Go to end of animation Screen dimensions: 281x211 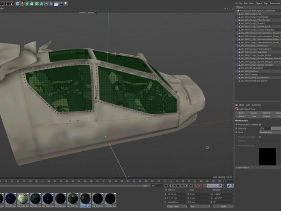191,186
